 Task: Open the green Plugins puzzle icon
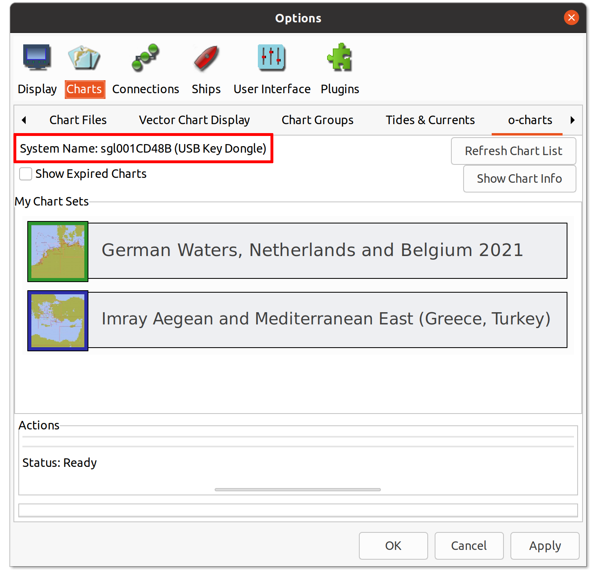[x=340, y=57]
